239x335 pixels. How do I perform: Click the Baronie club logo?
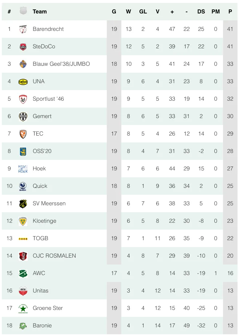click(x=23, y=326)
